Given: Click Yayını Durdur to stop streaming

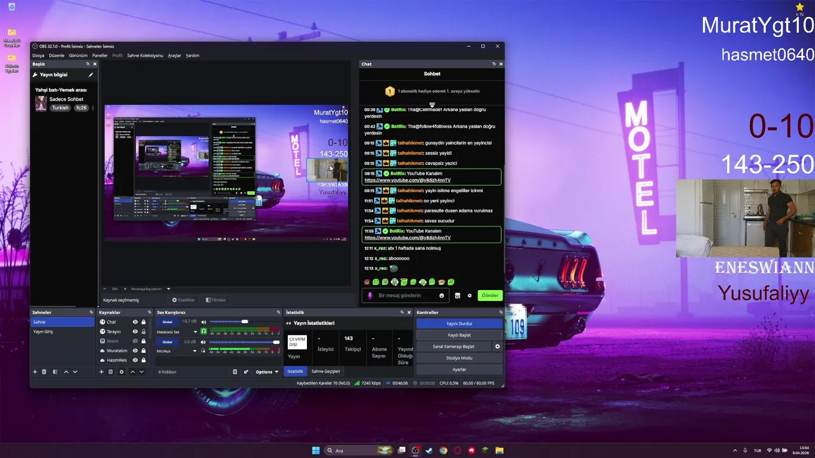Looking at the screenshot, I should point(459,324).
